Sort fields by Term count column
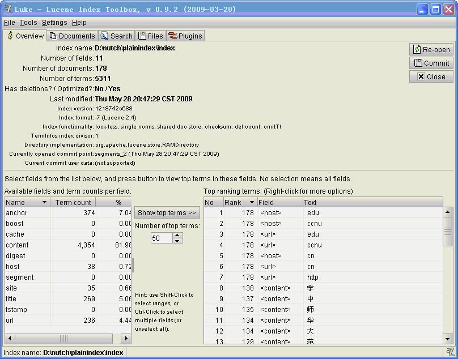458x359 pixels. point(73,202)
